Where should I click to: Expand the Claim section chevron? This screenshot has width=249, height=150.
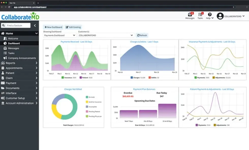(36, 78)
